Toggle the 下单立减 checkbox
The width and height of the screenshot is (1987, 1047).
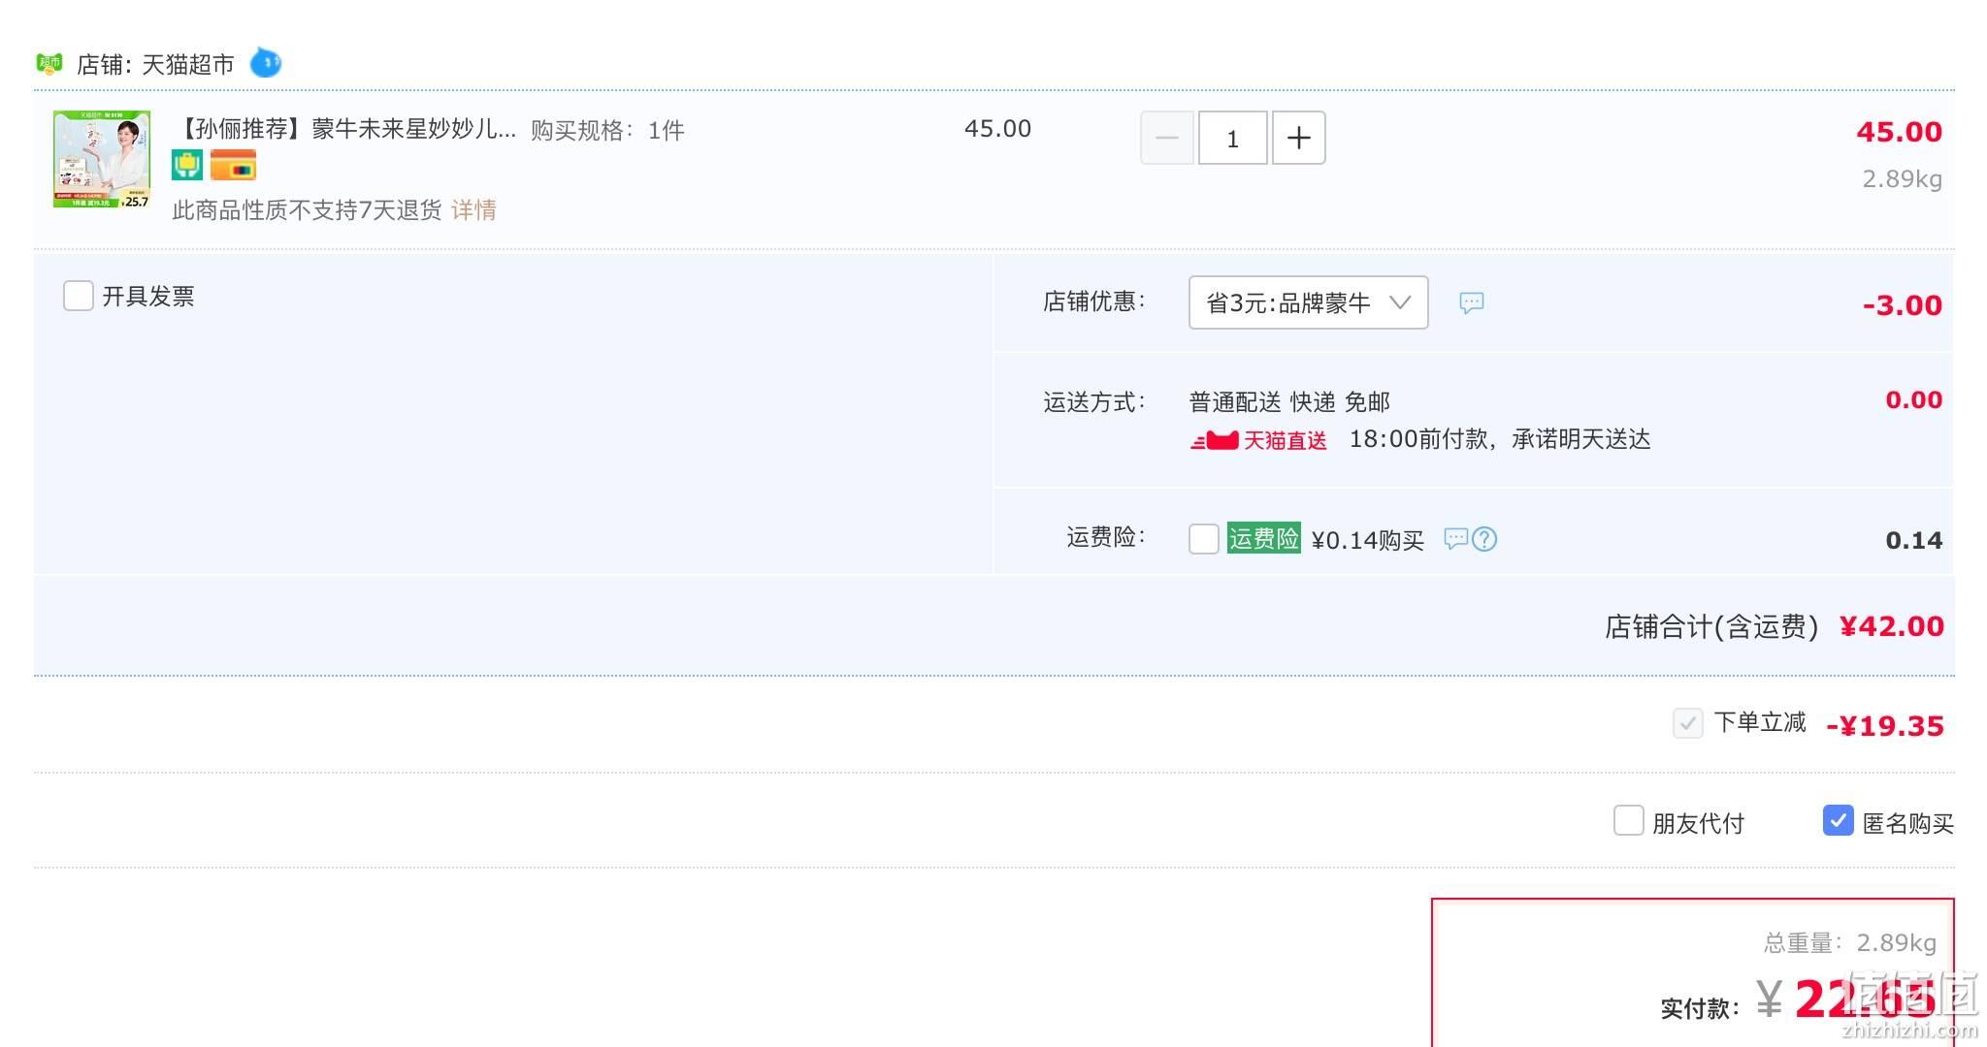pos(1687,723)
